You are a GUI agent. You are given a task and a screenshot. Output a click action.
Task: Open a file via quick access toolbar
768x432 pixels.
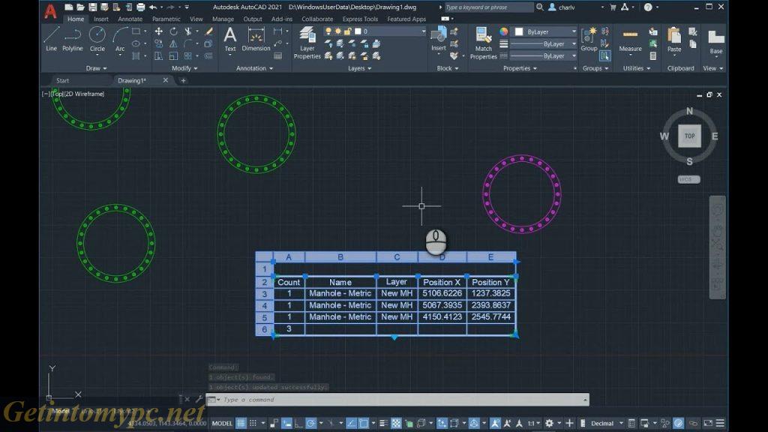point(80,7)
